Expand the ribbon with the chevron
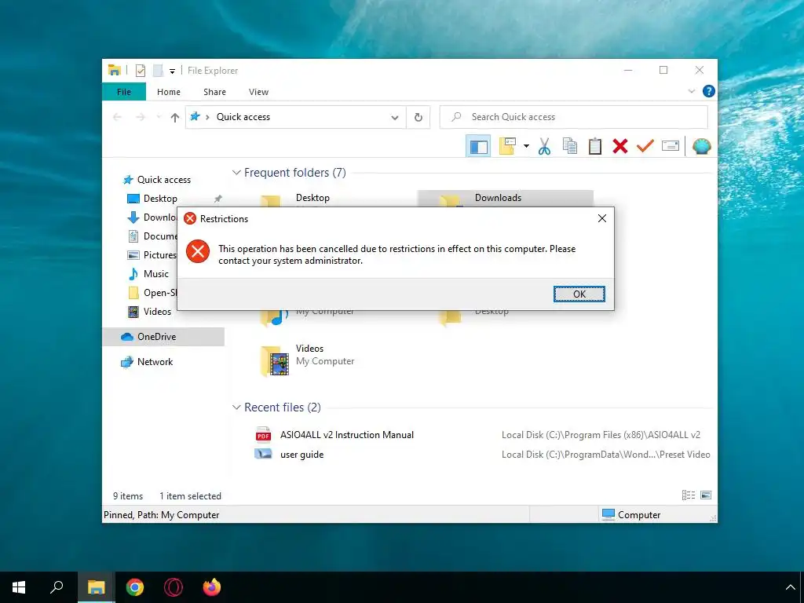This screenshot has width=804, height=603. coord(691,91)
